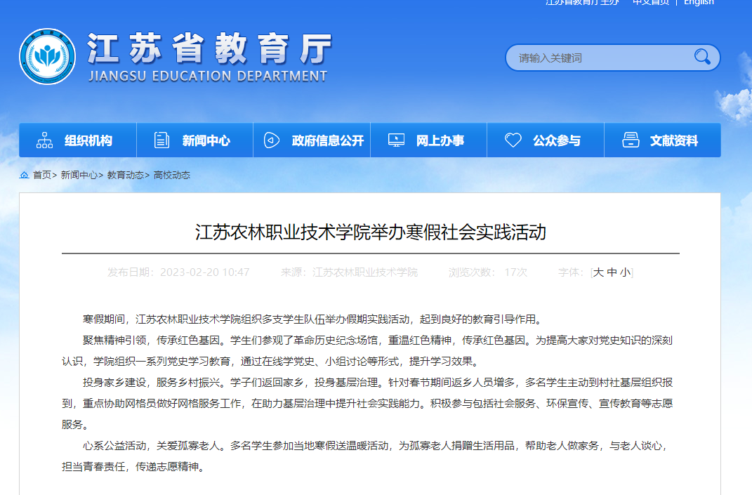
Task: Click the 新闻中心 document icon
Action: (x=162, y=140)
